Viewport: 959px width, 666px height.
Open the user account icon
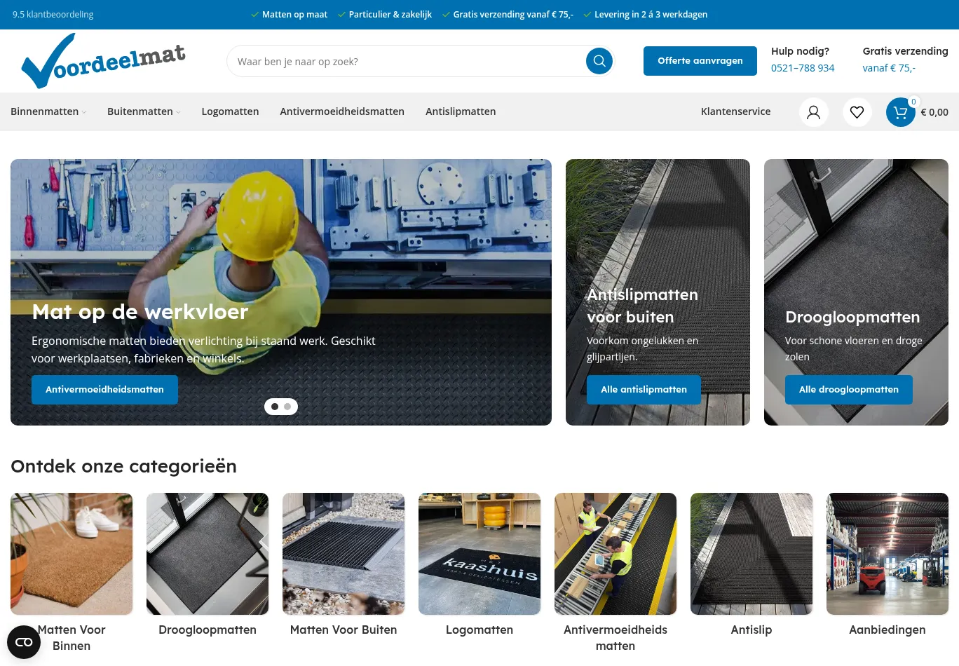pyautogui.click(x=813, y=112)
